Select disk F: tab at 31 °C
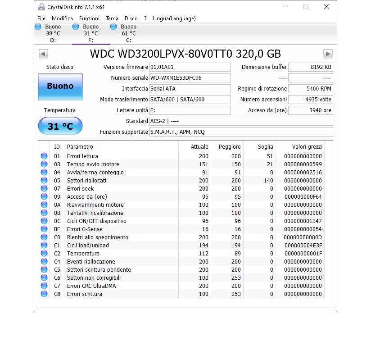 (x=91, y=33)
